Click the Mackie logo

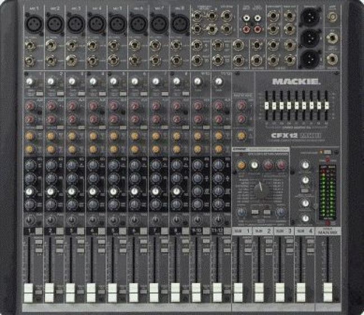(296, 81)
